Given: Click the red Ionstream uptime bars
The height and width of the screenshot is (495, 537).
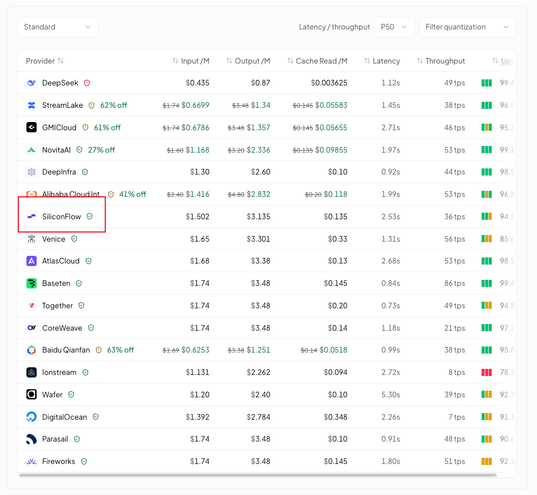Looking at the screenshot, I should tap(487, 372).
